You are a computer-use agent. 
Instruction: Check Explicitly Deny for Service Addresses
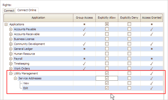pyautogui.click(x=129, y=78)
